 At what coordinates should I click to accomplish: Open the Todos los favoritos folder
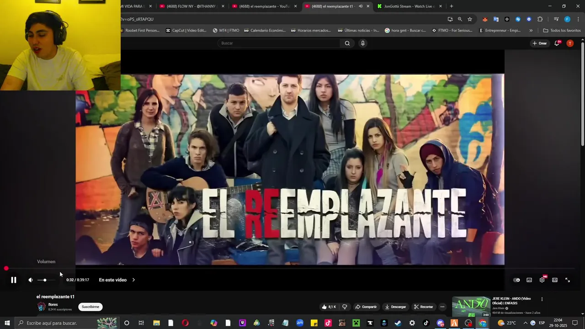pyautogui.click(x=562, y=31)
